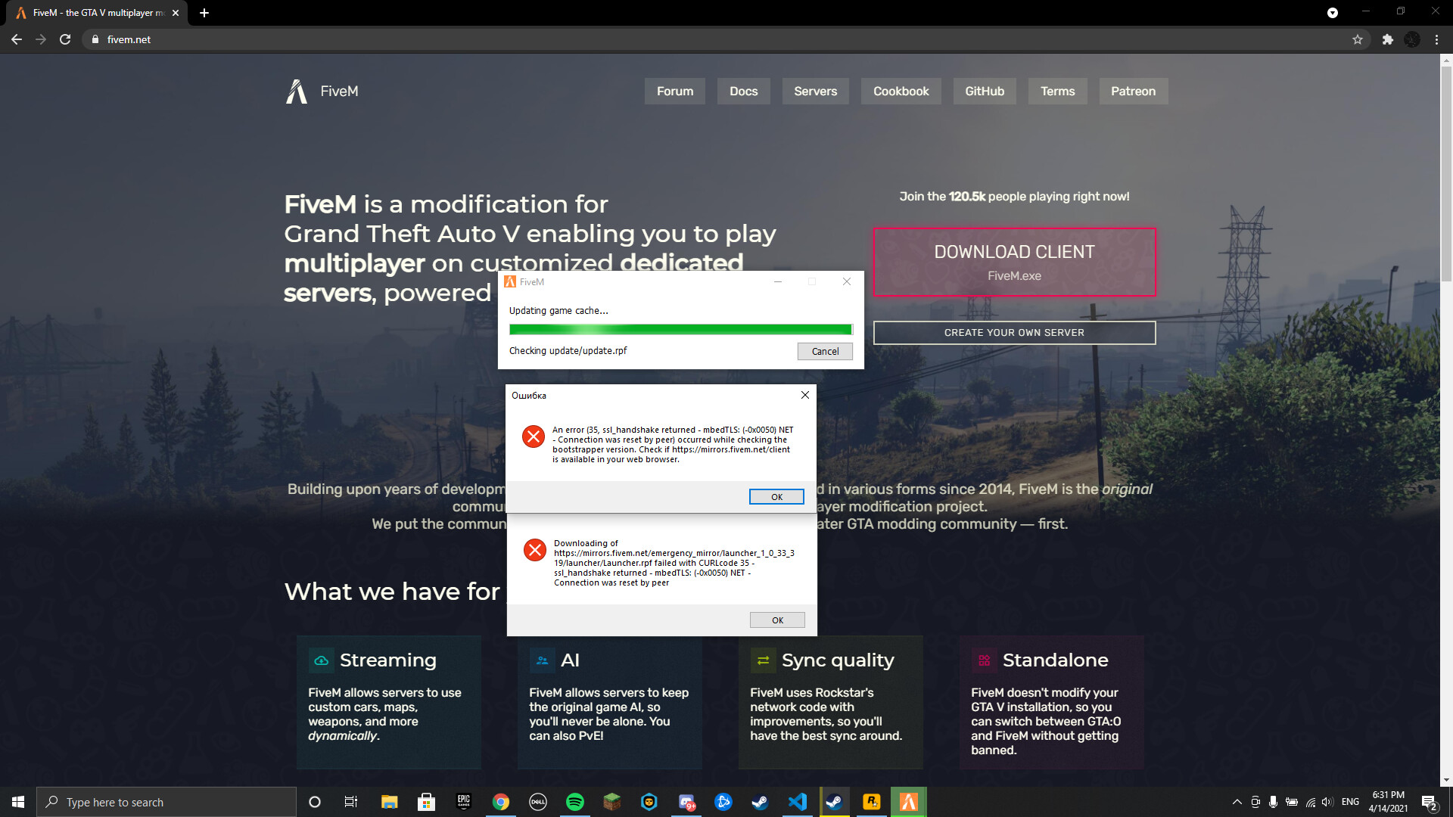
Task: Open CREATE YOUR OWN SERVER
Action: click(1014, 332)
